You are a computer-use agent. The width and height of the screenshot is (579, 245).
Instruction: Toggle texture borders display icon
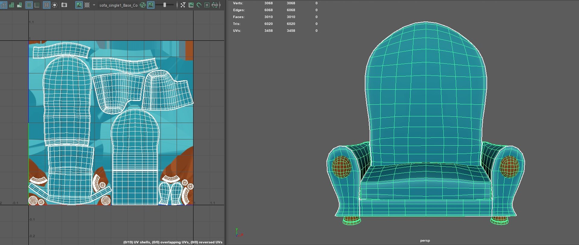point(29,5)
